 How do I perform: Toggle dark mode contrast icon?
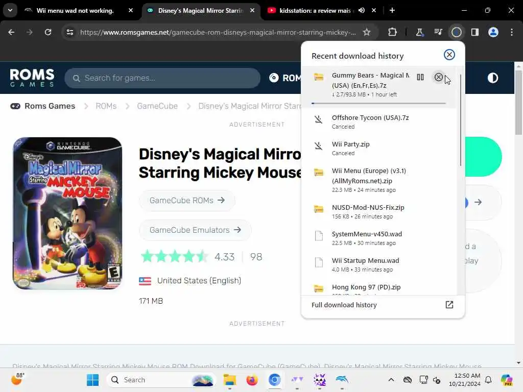[x=493, y=78]
